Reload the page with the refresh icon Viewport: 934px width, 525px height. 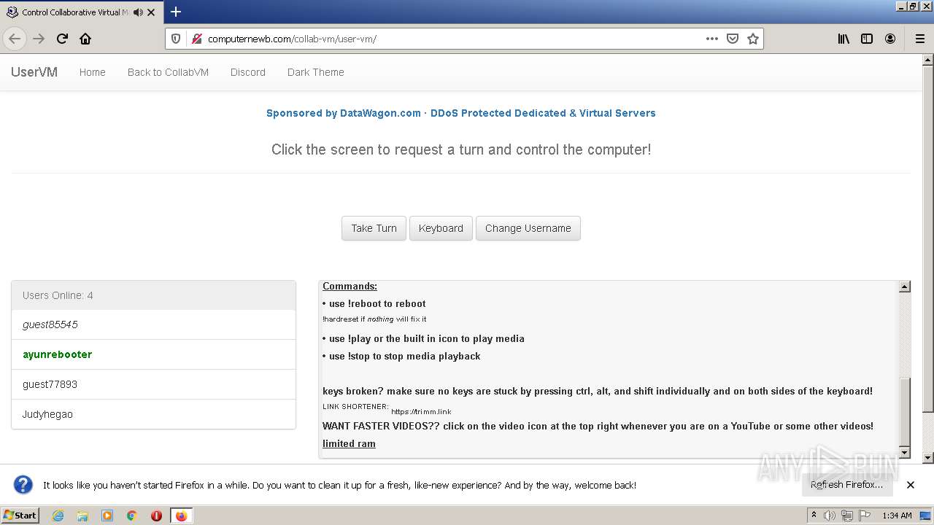click(62, 39)
